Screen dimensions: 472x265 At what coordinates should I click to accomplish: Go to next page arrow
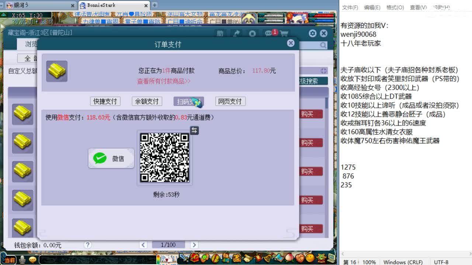[194, 245]
